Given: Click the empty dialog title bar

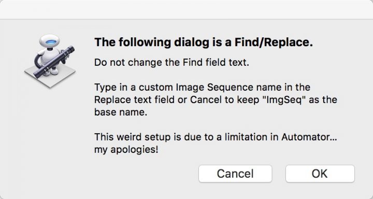Looking at the screenshot, I should 187,9.
